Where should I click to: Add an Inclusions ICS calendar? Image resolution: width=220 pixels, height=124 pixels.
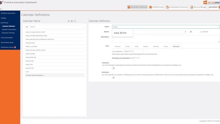pyautogui.click(x=113, y=68)
